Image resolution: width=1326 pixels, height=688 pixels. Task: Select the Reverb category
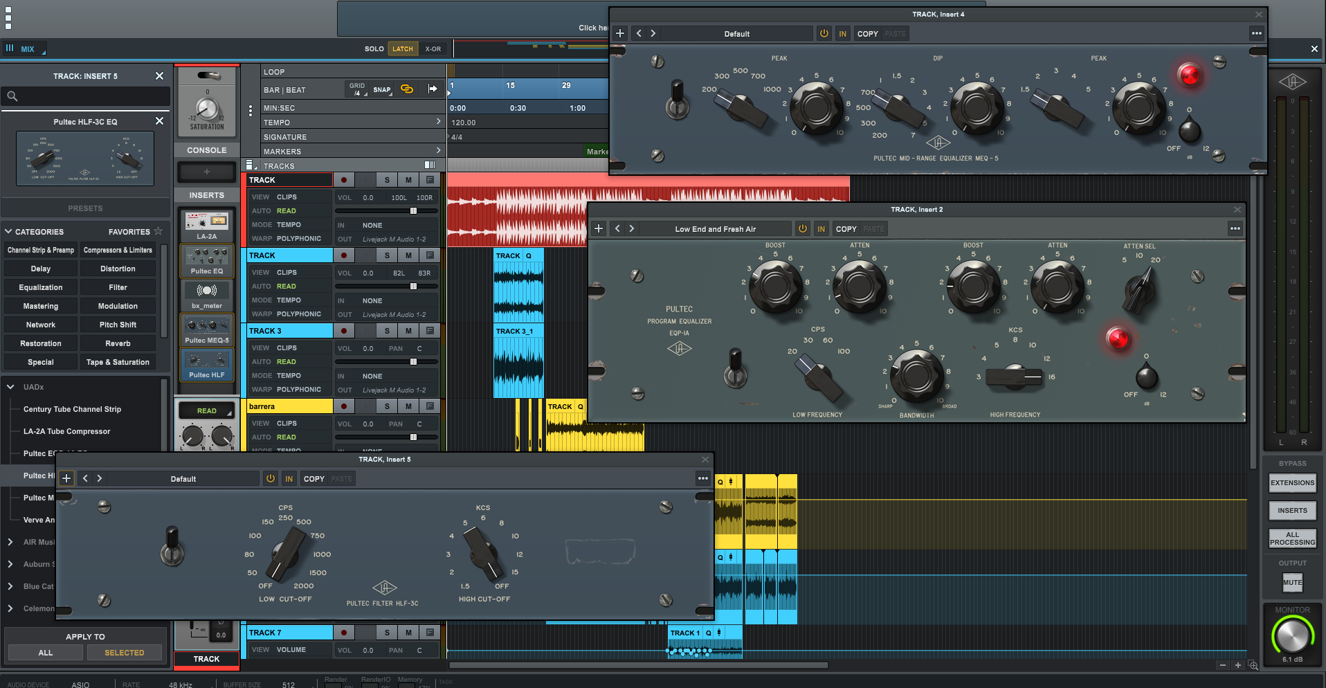pos(118,343)
